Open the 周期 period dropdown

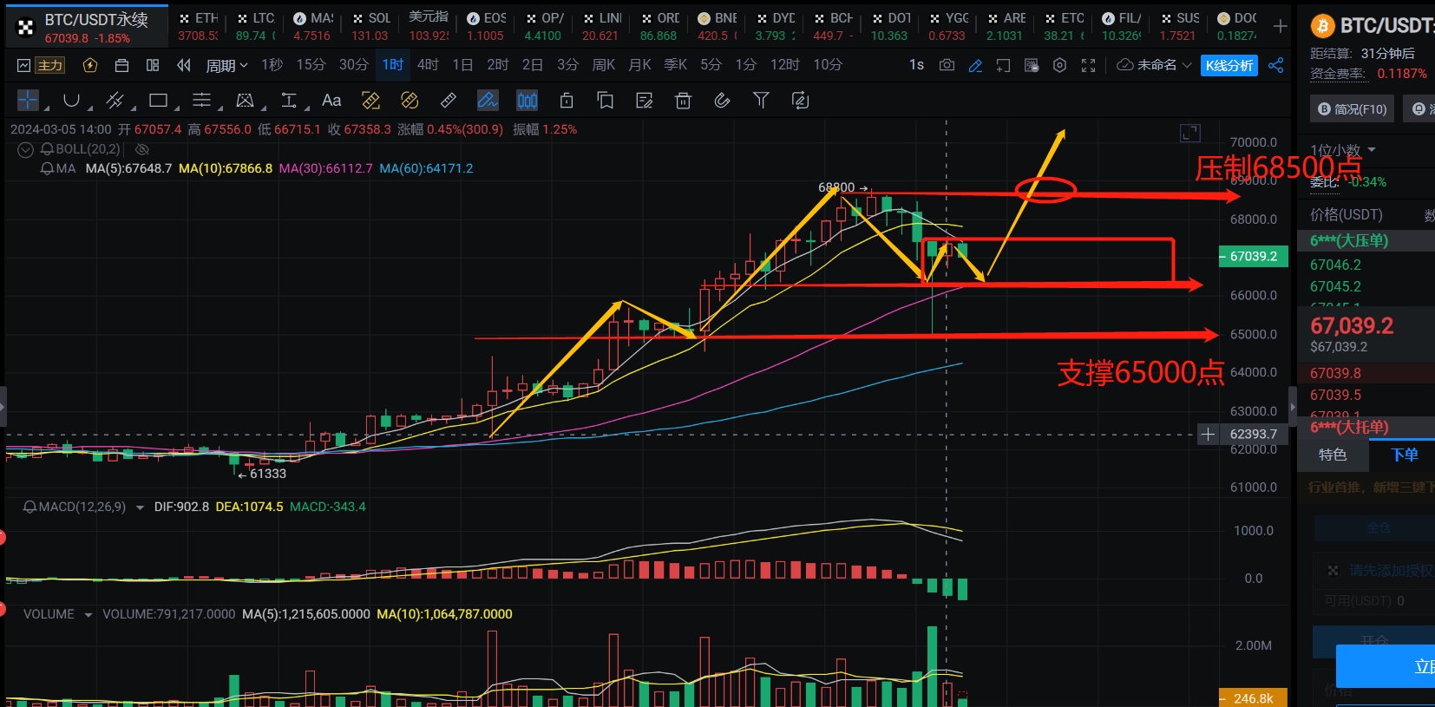226,65
